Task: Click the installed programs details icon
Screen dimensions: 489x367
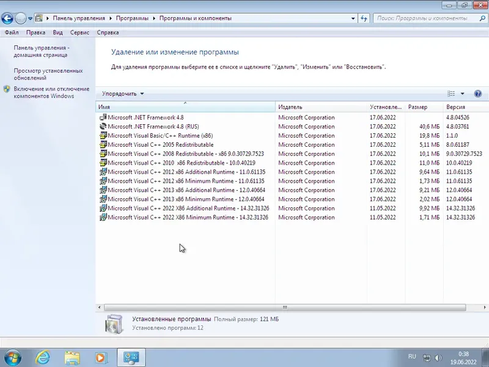Action: [x=114, y=324]
